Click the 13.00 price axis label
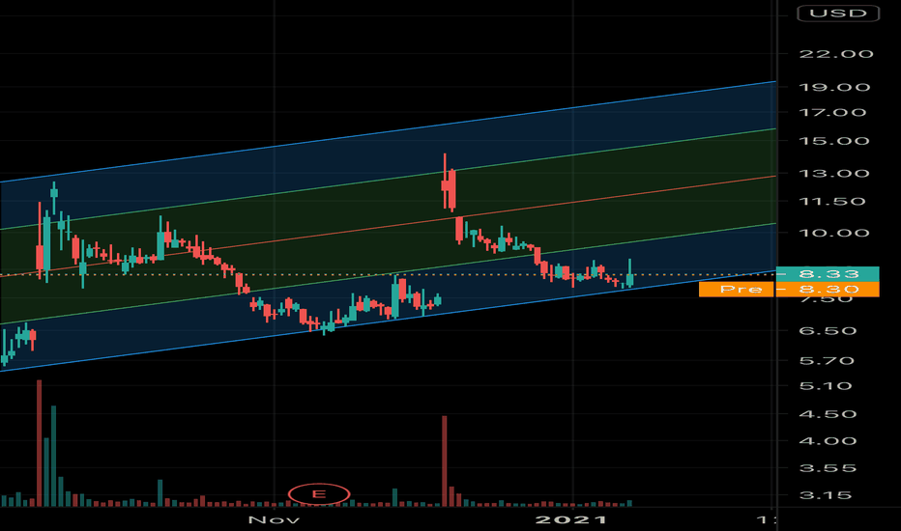The height and width of the screenshot is (531, 901). click(x=834, y=174)
